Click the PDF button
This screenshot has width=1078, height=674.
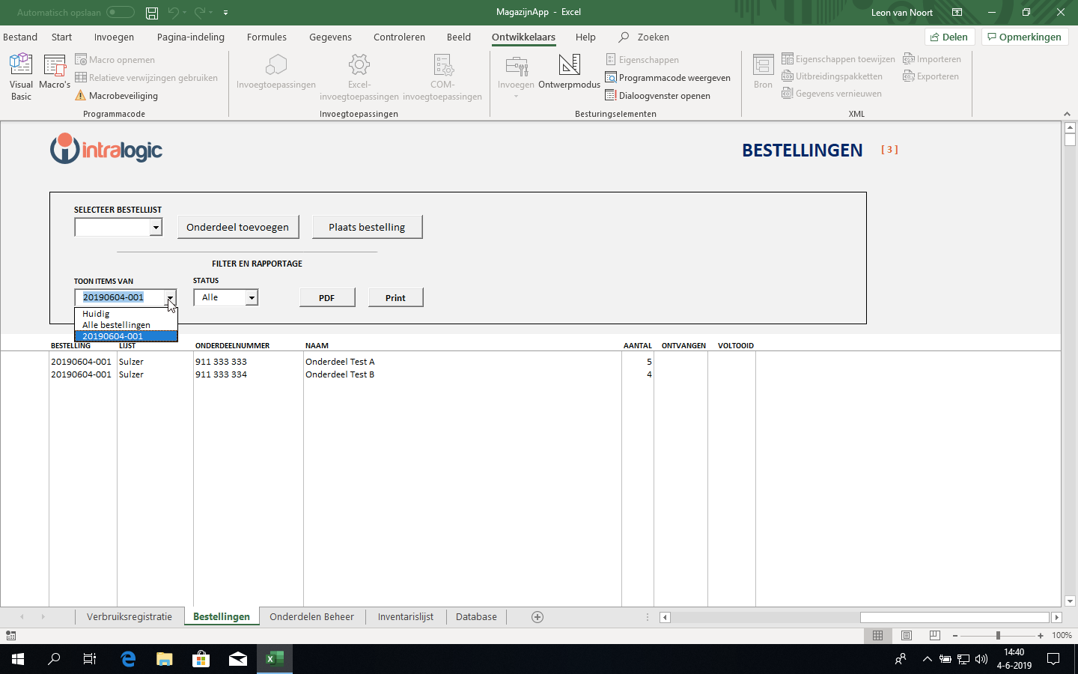tap(327, 298)
